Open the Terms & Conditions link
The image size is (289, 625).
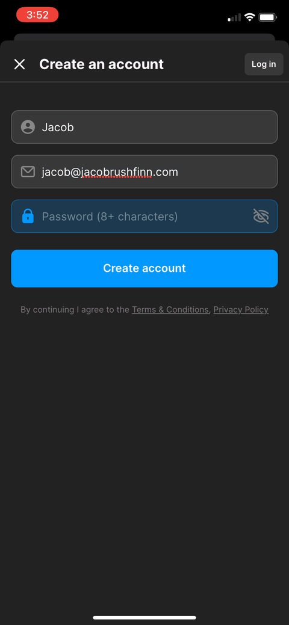click(x=170, y=310)
